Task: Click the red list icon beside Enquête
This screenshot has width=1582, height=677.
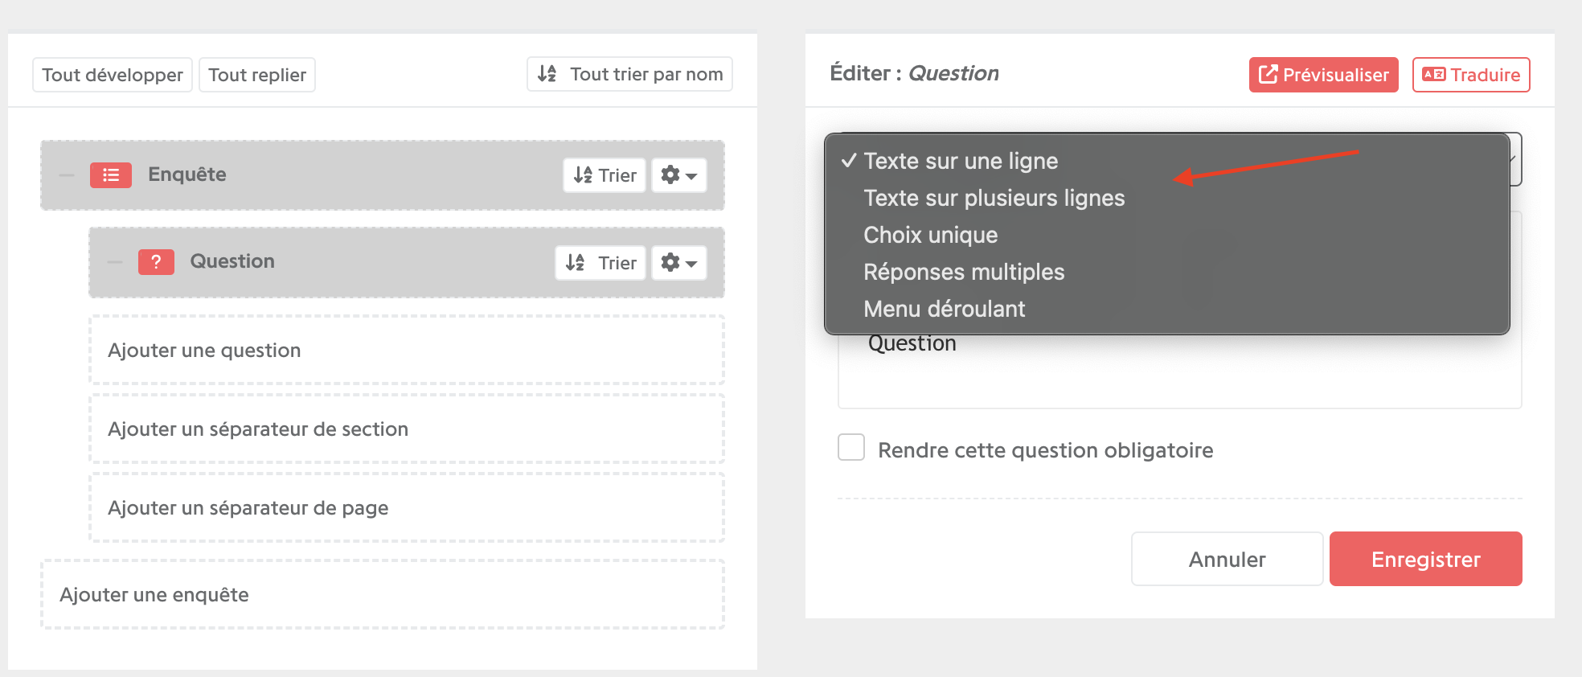Action: 111,175
